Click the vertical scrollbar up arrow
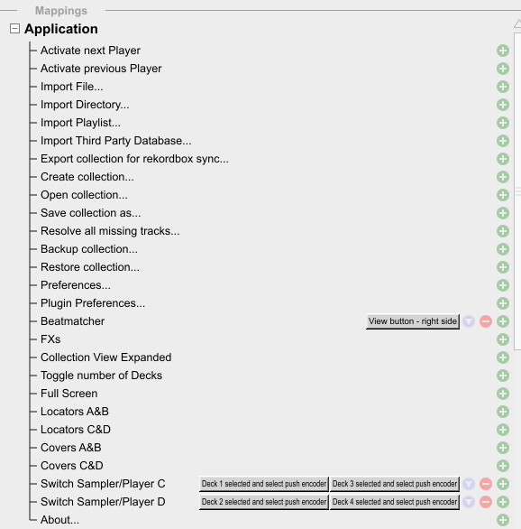Screen dimensions: 521x529 (x=517, y=23)
